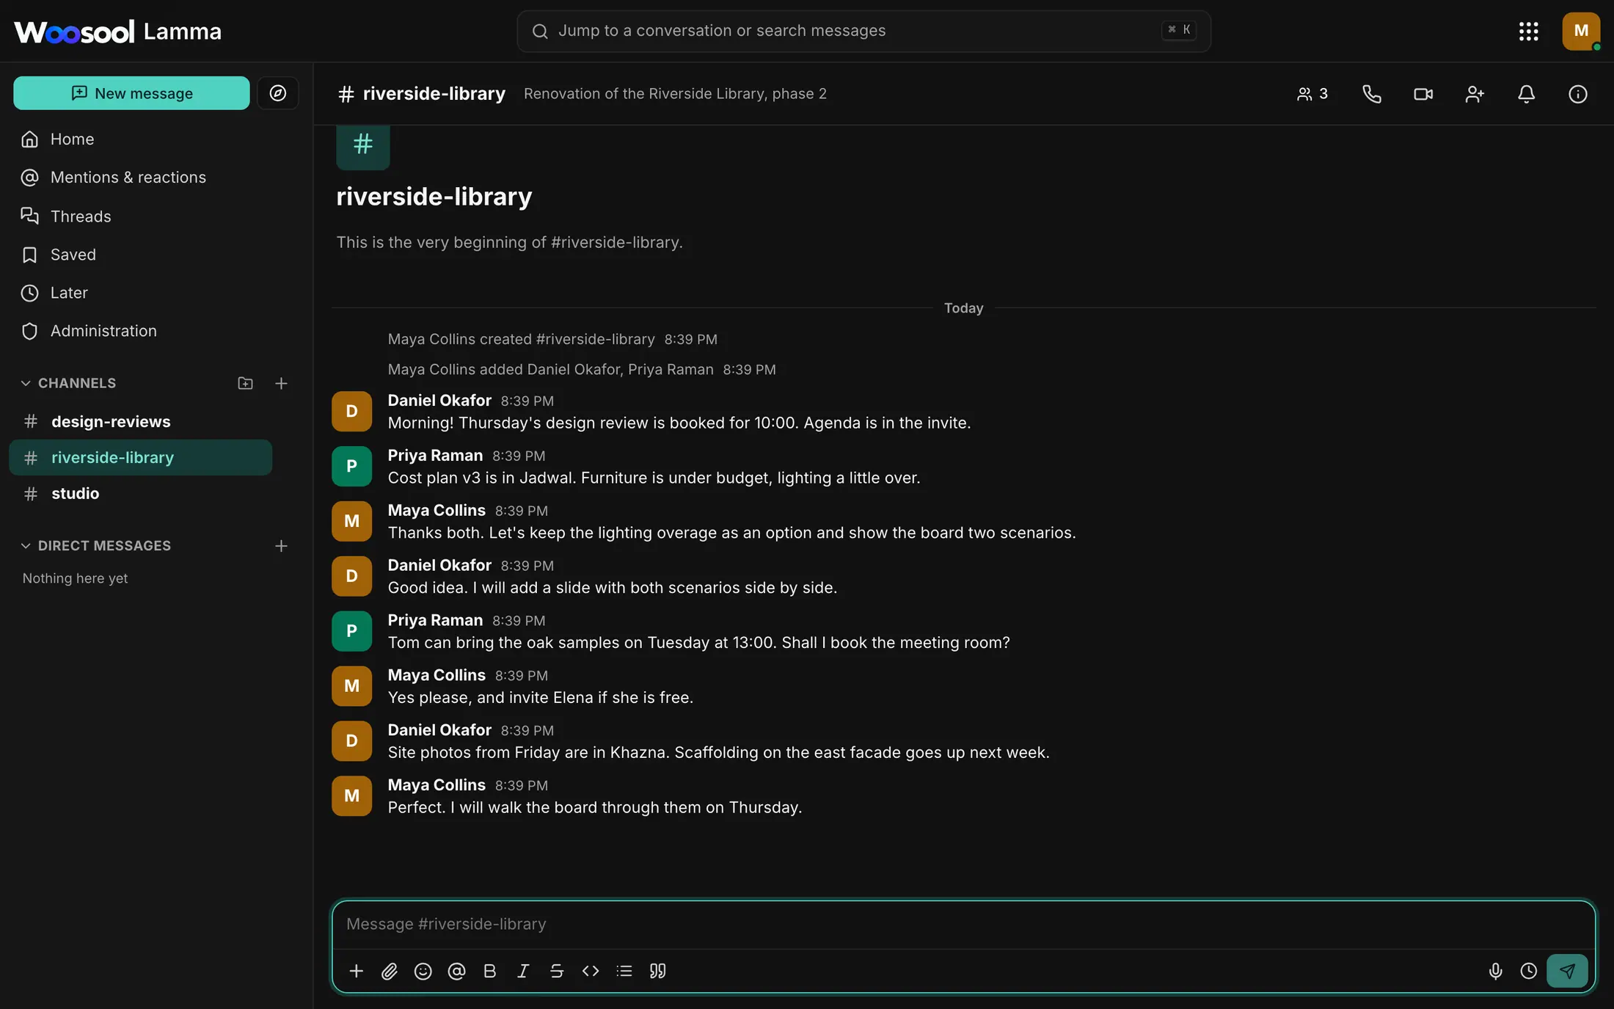Viewport: 1614px width, 1009px height.
Task: Collapse the DIRECT MESSAGES section
Action: (95, 546)
